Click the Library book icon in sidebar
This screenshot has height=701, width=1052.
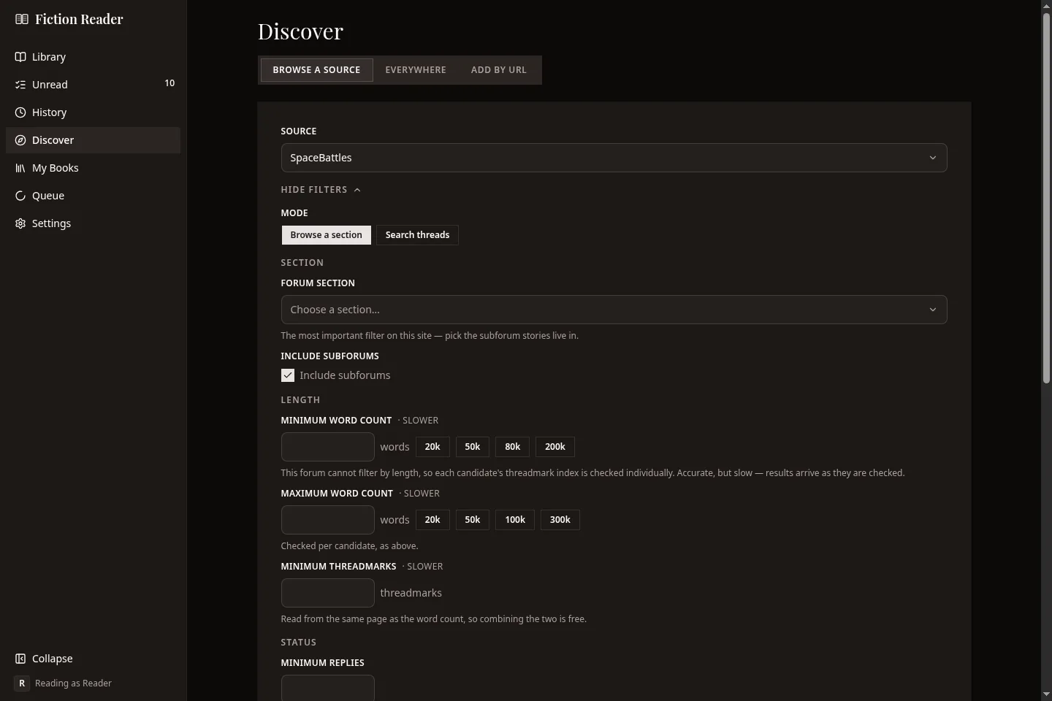(20, 57)
